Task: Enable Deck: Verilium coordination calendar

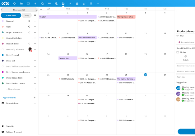Action: tap(3, 66)
